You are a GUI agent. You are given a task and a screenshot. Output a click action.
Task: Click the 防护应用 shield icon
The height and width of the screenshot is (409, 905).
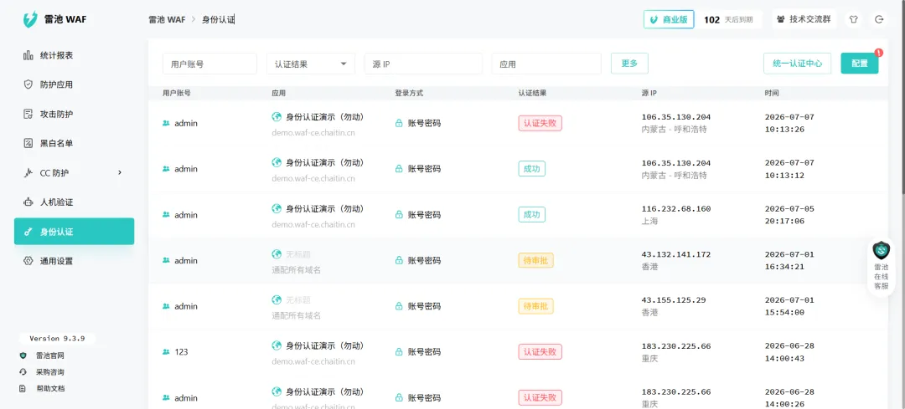28,84
